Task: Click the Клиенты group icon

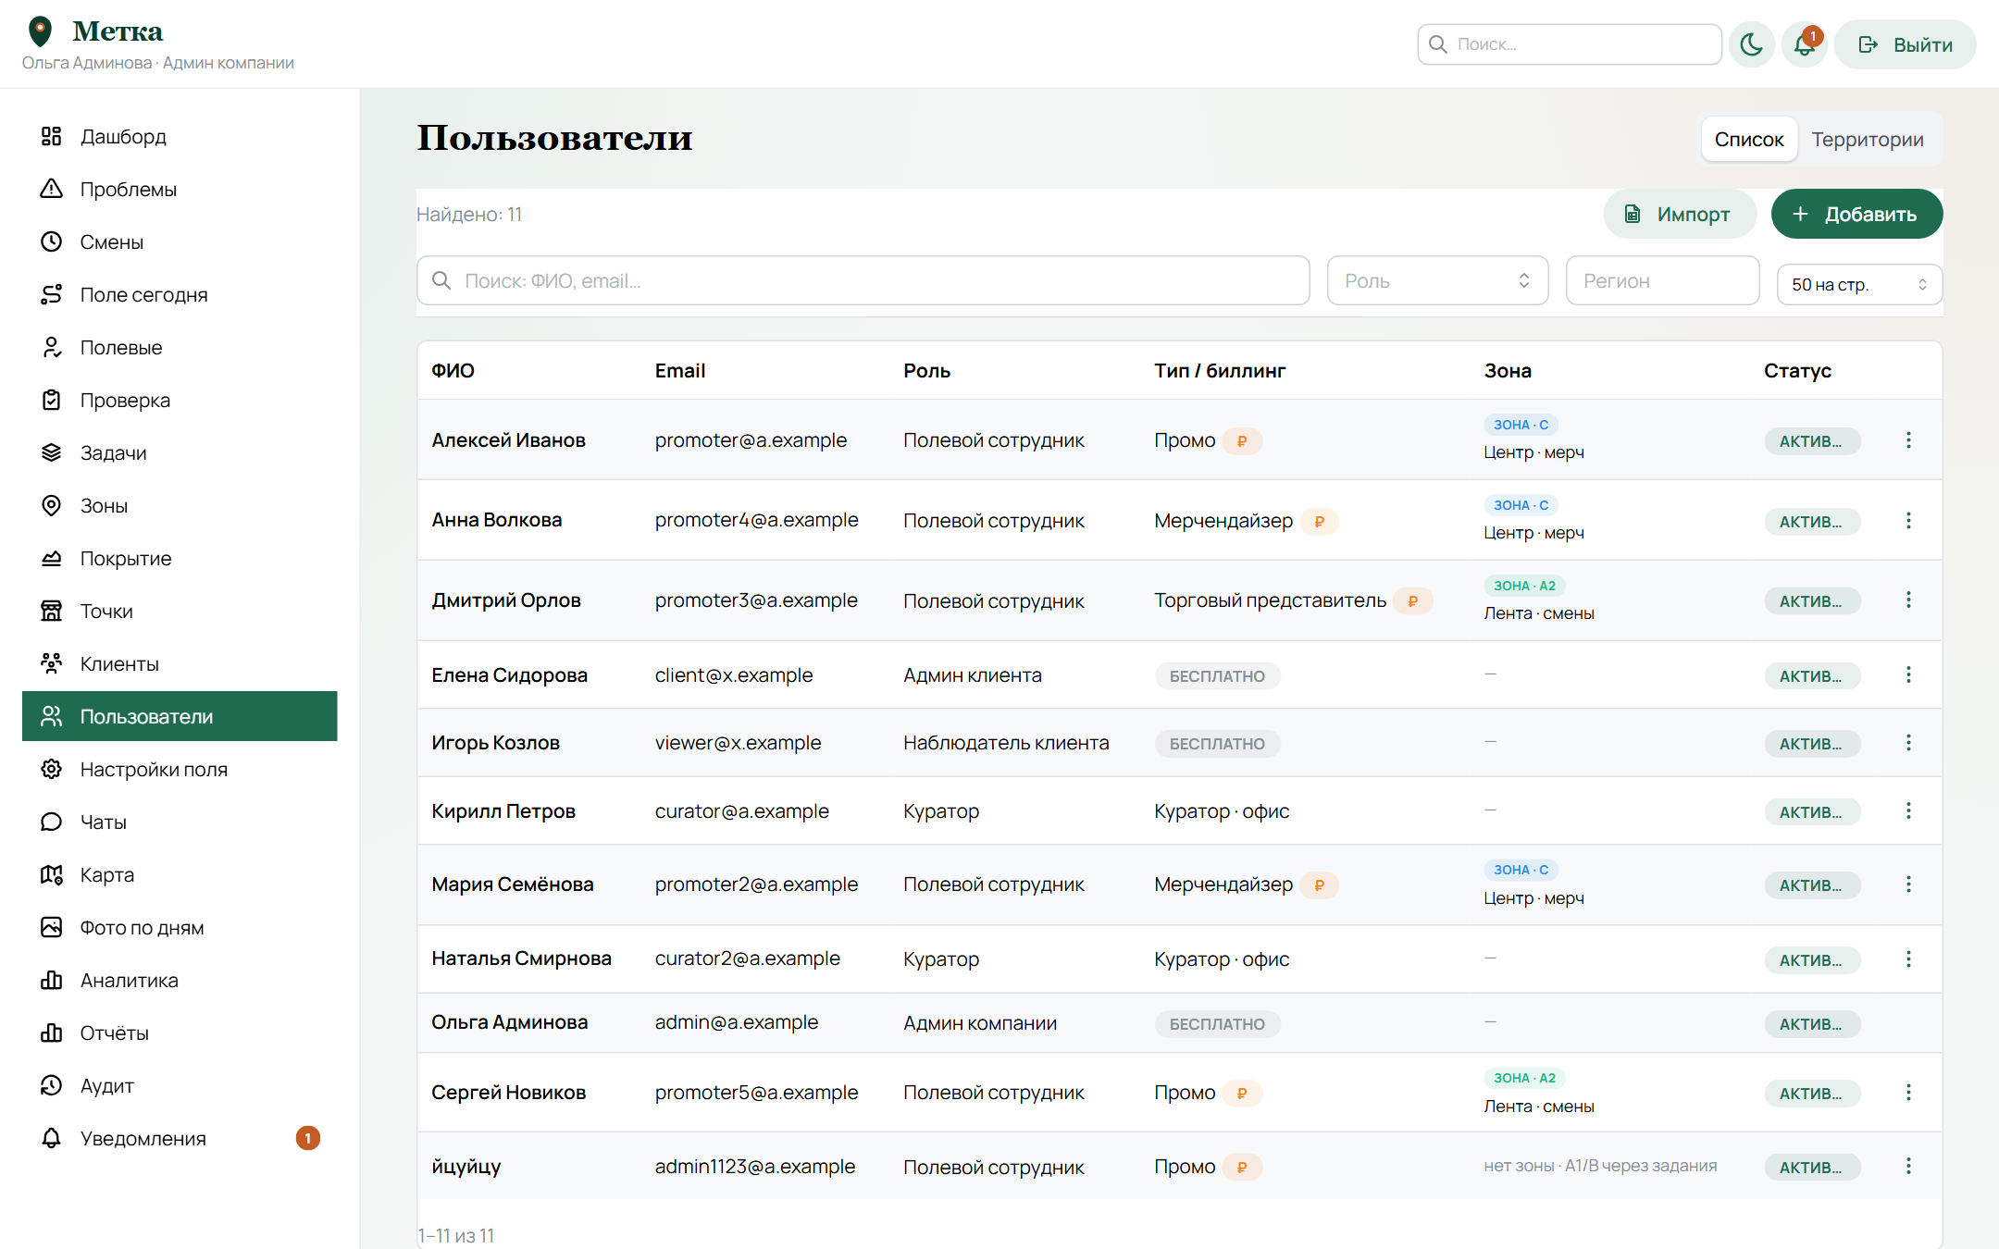Action: click(x=52, y=663)
